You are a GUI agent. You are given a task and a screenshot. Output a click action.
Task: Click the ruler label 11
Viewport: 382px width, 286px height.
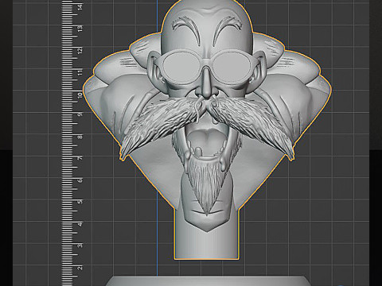click(x=80, y=72)
